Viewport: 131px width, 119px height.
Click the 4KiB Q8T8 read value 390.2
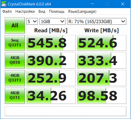(x=51, y=60)
